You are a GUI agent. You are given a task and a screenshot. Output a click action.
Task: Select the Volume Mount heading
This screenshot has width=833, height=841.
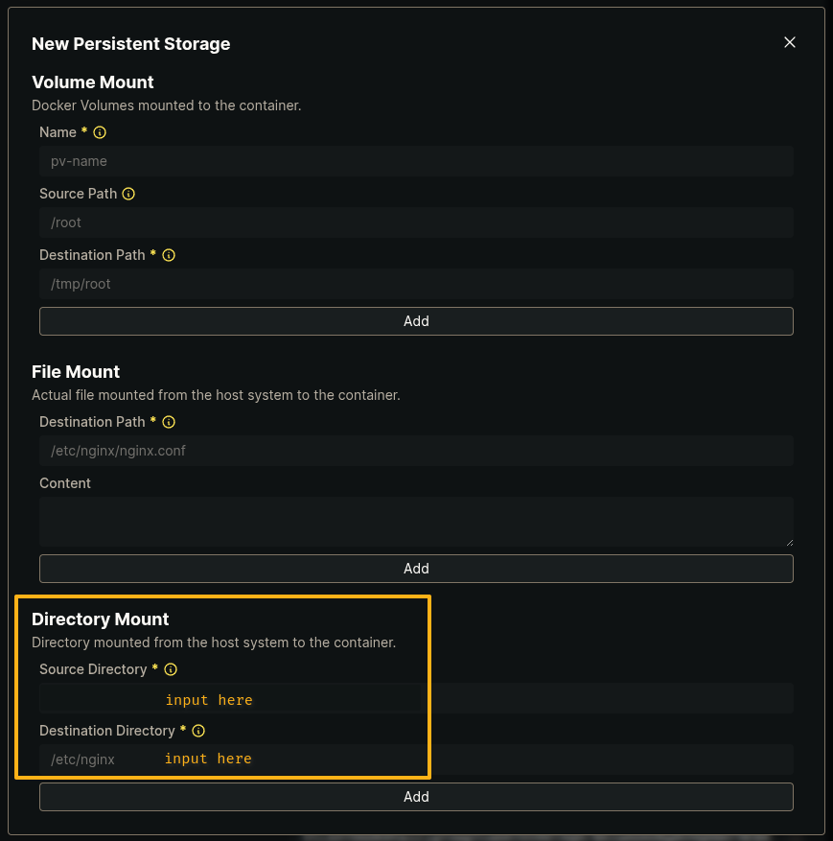click(93, 82)
